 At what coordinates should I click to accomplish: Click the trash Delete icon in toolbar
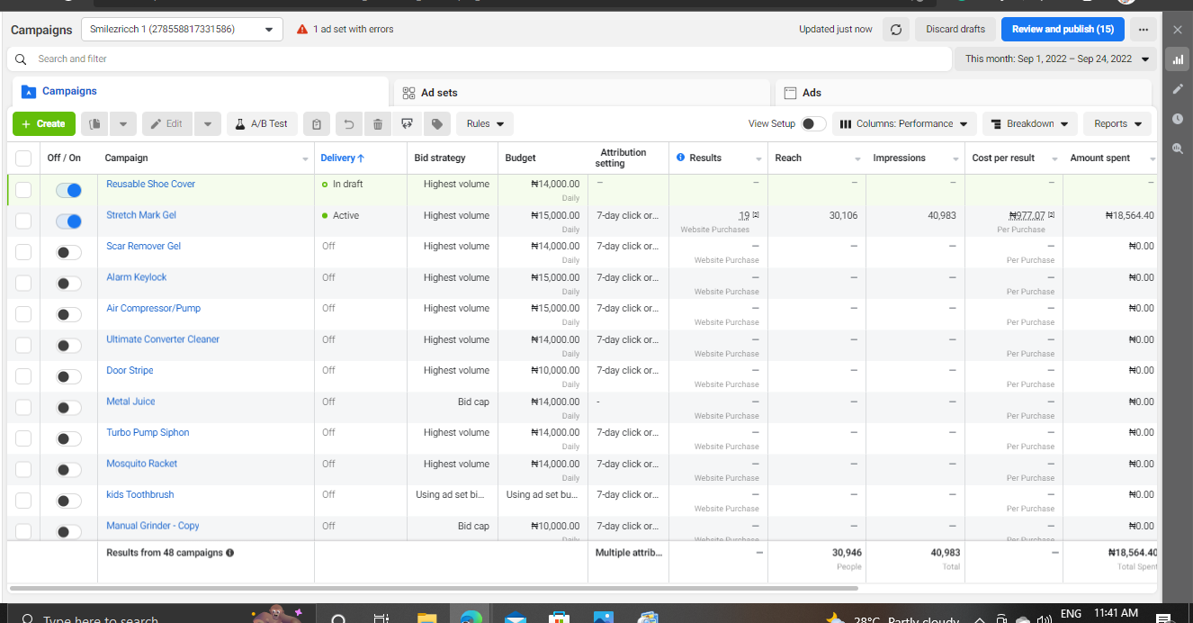[378, 124]
